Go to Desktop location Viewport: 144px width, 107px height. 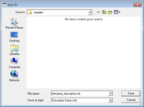pyautogui.click(x=14, y=37)
